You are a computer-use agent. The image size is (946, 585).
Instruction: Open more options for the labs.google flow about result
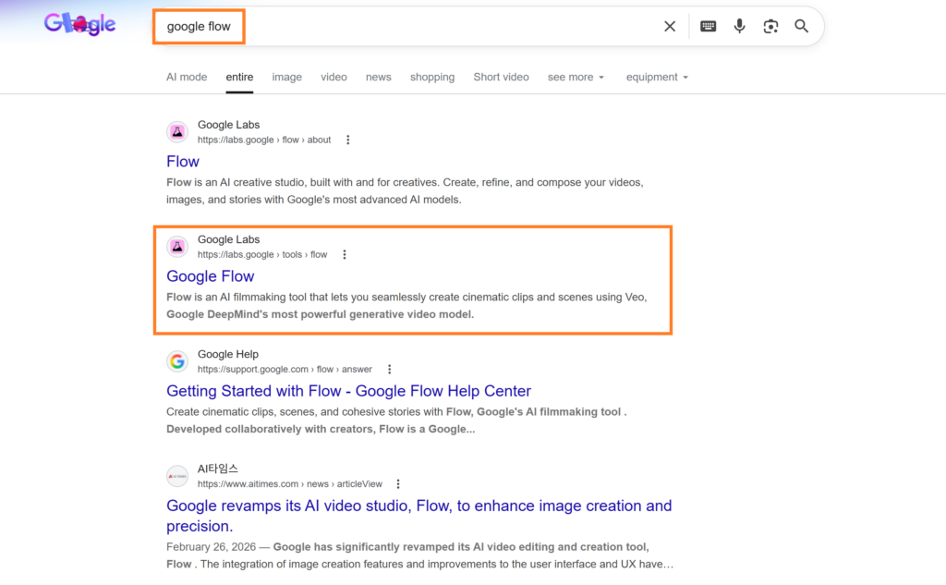(x=348, y=140)
